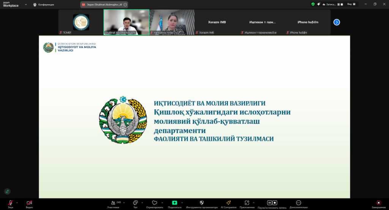Select the Xorazm IMB participant tile
389x210 pixels.
217,22
